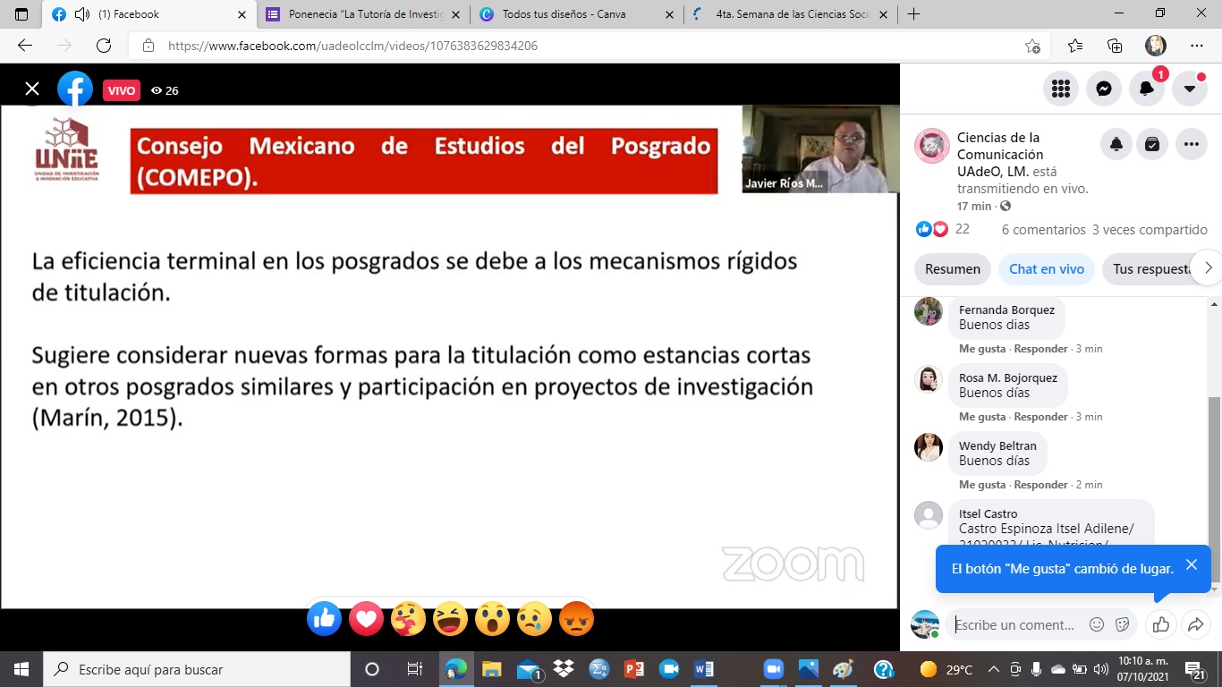This screenshot has width=1222, height=687.
Task: Open the Windows Start menu
Action: 21,669
